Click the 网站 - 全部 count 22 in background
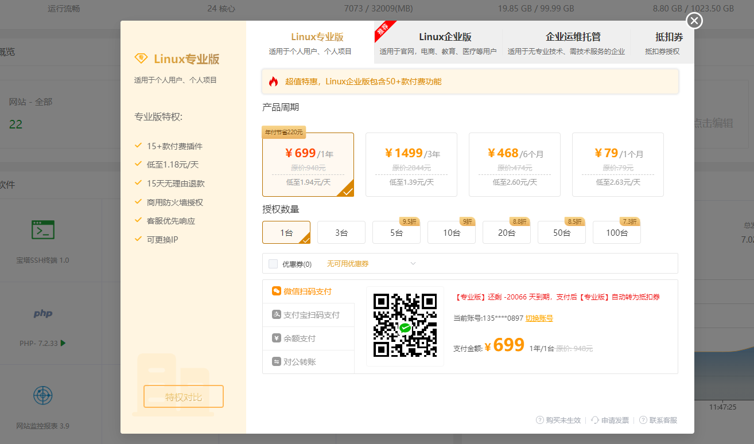Image resolution: width=754 pixels, height=444 pixels. click(16, 124)
